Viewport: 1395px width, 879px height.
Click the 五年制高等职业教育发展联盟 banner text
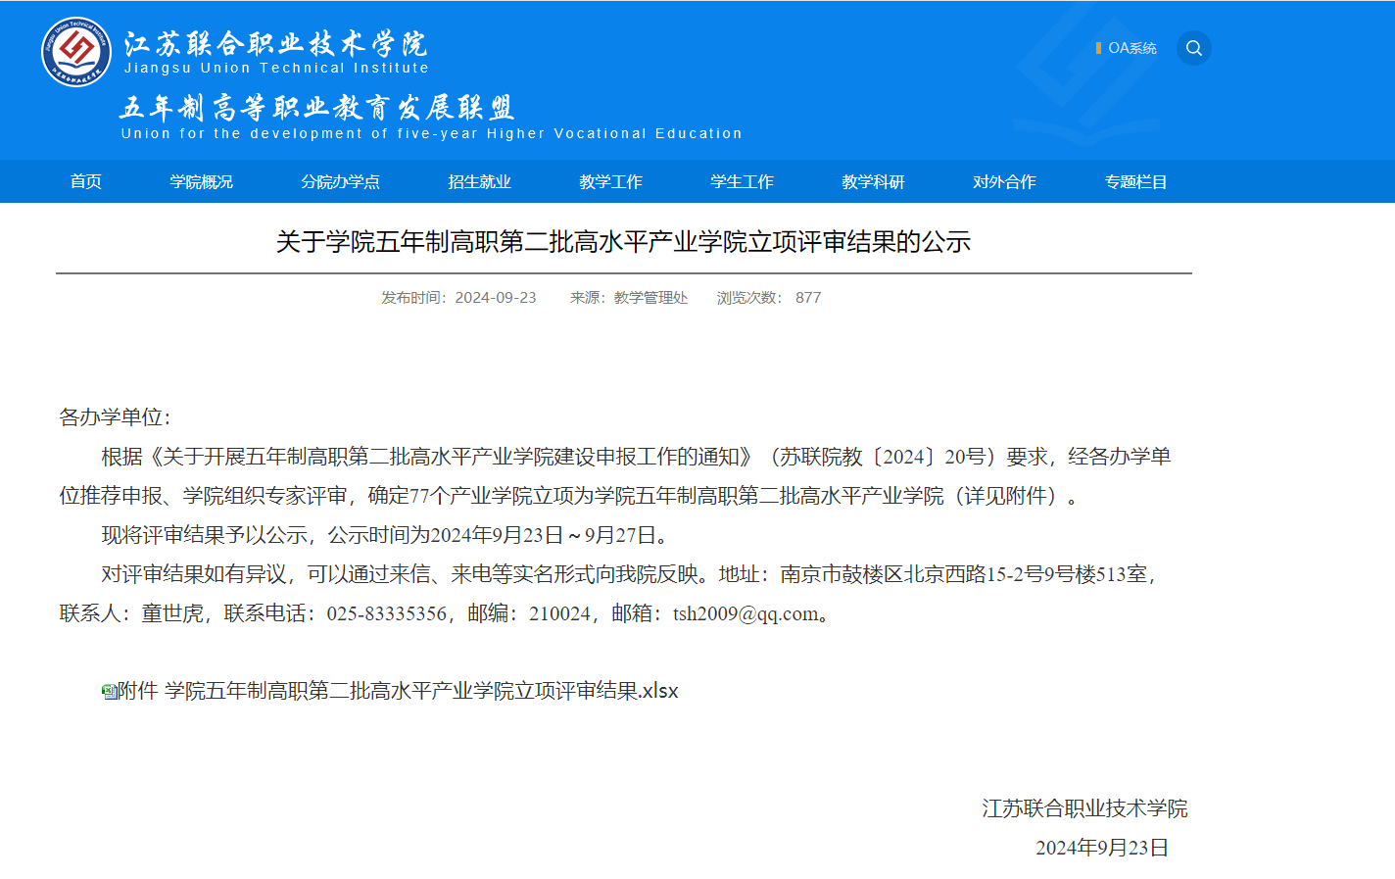click(317, 108)
